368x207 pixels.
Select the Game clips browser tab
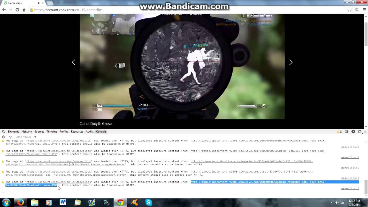tap(22, 3)
